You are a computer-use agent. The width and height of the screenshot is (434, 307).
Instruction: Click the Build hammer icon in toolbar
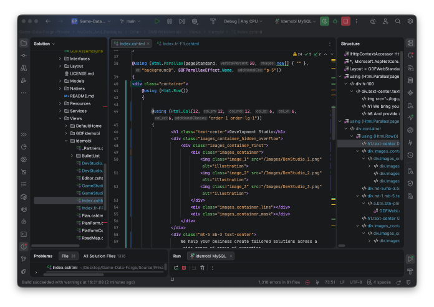[213, 21]
